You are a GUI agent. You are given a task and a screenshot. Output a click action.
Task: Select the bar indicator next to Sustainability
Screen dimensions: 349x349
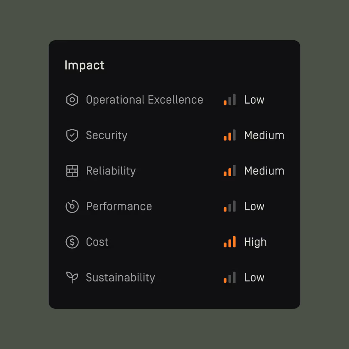[229, 277]
